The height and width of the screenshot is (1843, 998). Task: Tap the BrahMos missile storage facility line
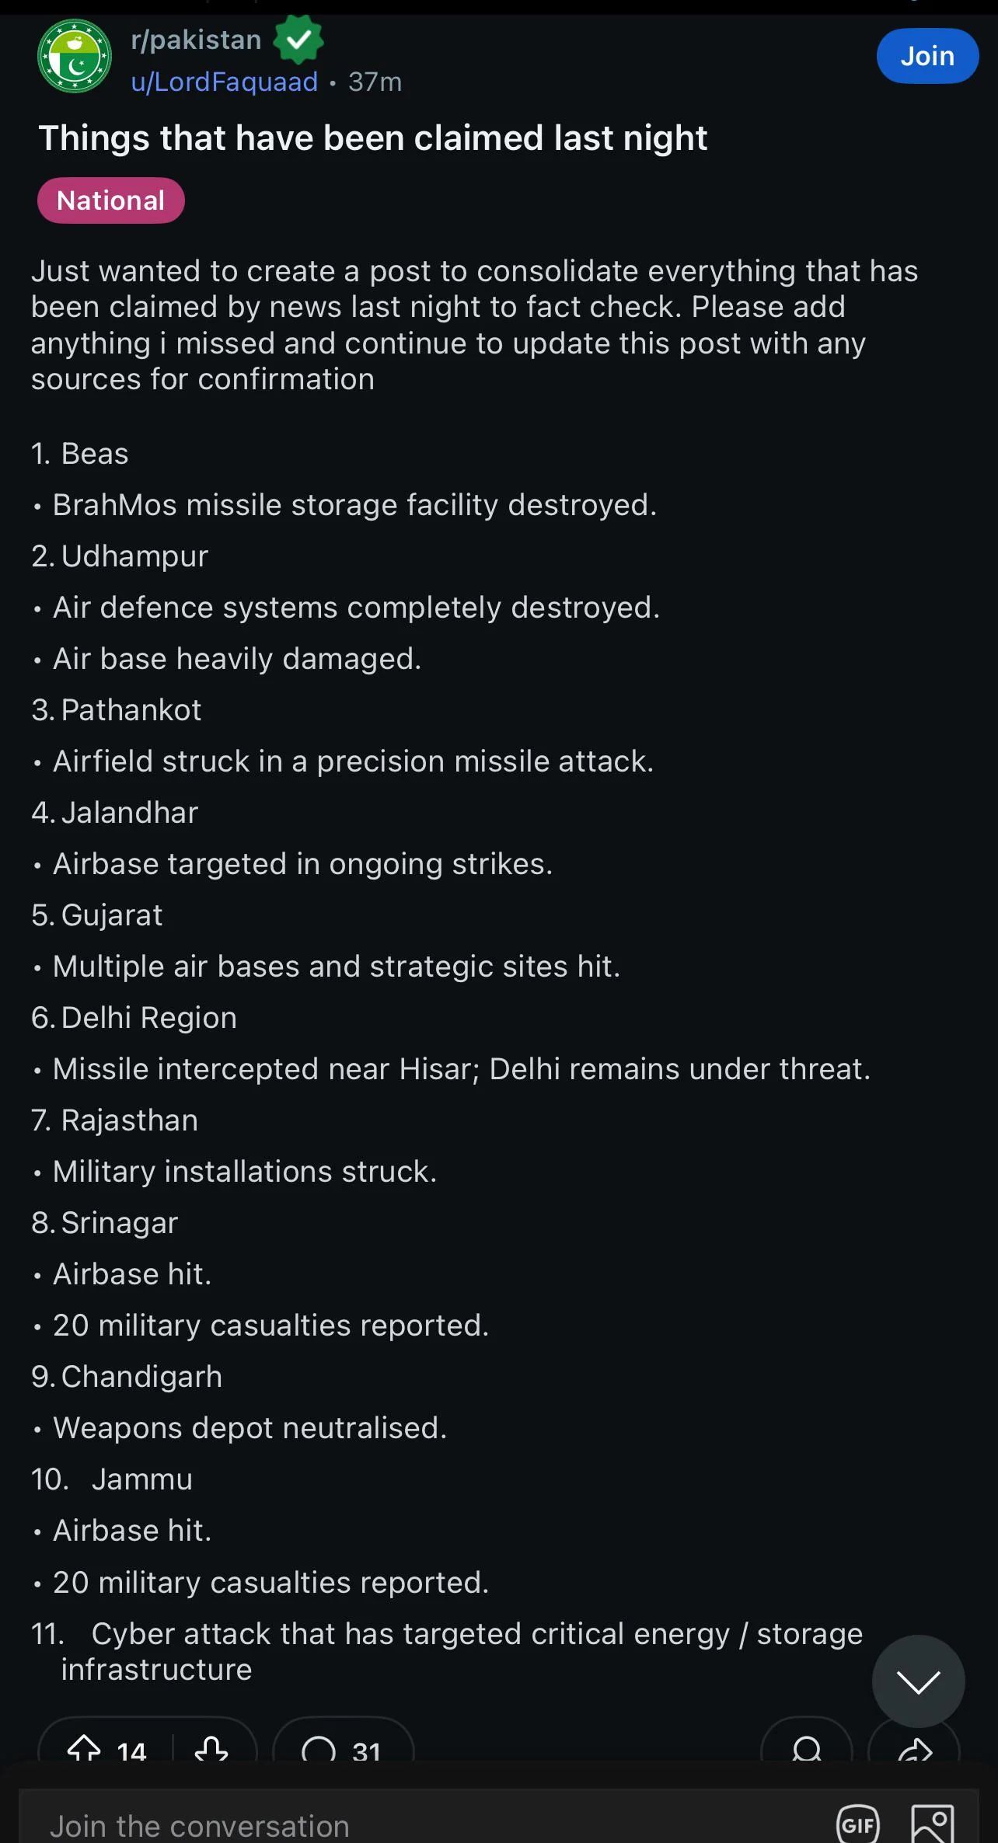pyautogui.click(x=354, y=505)
